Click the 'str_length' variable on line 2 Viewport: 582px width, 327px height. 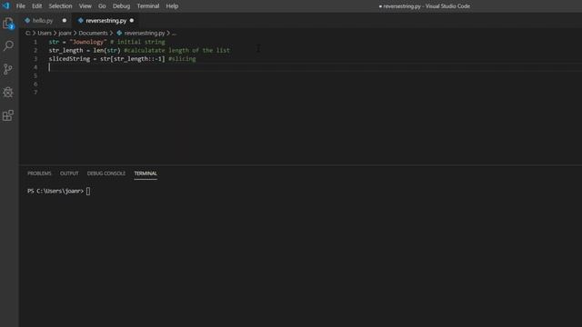click(x=65, y=51)
